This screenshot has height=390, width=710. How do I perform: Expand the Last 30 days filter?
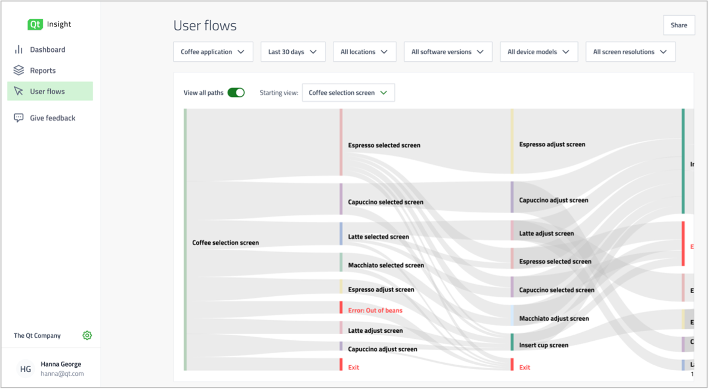pyautogui.click(x=293, y=52)
